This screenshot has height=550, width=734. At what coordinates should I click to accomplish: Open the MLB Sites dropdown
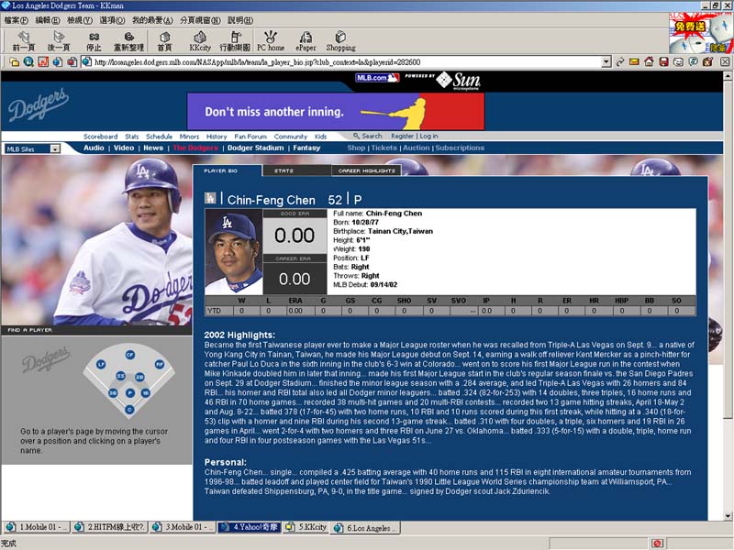click(33, 148)
